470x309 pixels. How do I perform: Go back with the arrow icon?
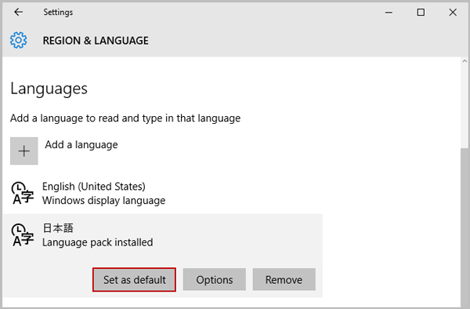pos(19,12)
